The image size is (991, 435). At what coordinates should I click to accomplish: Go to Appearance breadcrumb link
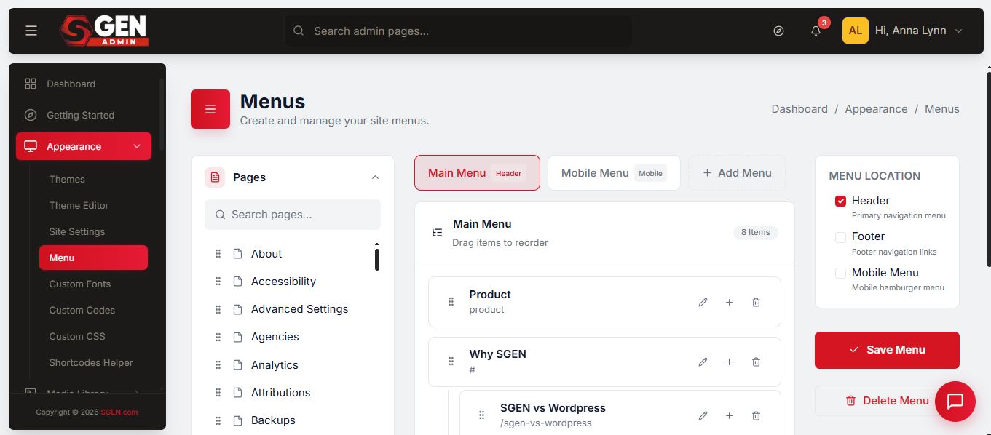876,109
